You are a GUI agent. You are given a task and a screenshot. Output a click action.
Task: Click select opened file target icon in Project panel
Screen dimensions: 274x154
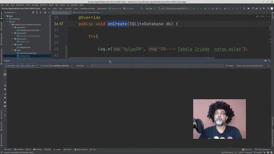point(33,12)
